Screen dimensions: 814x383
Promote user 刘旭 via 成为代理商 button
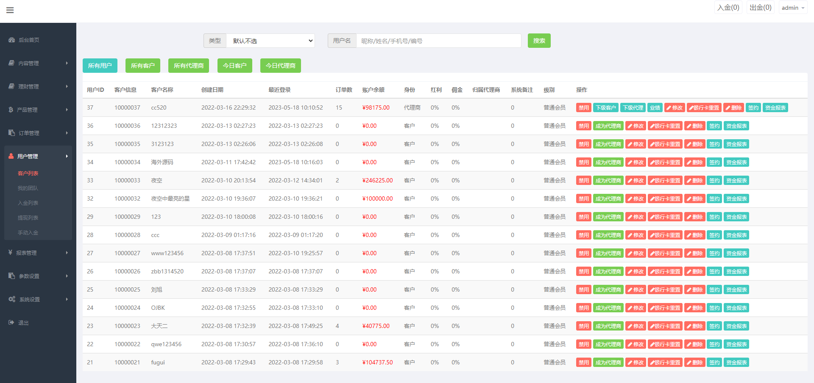click(608, 289)
